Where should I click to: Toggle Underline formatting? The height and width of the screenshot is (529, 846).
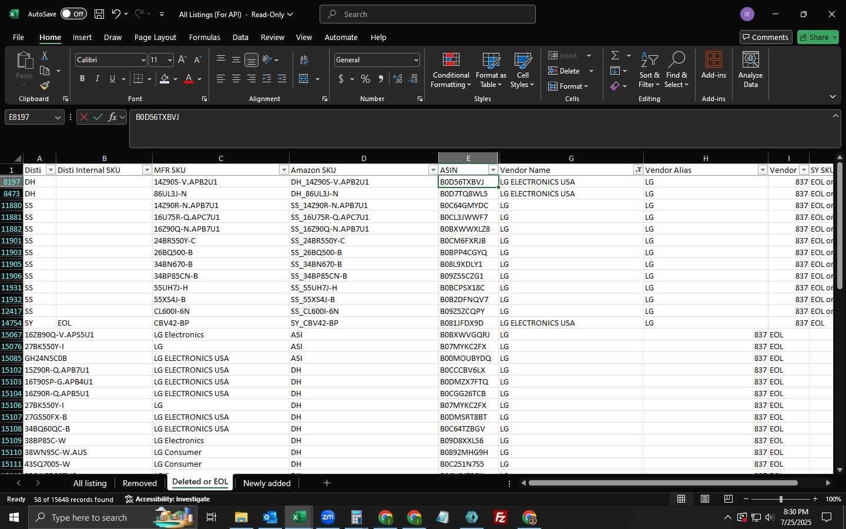(112, 79)
